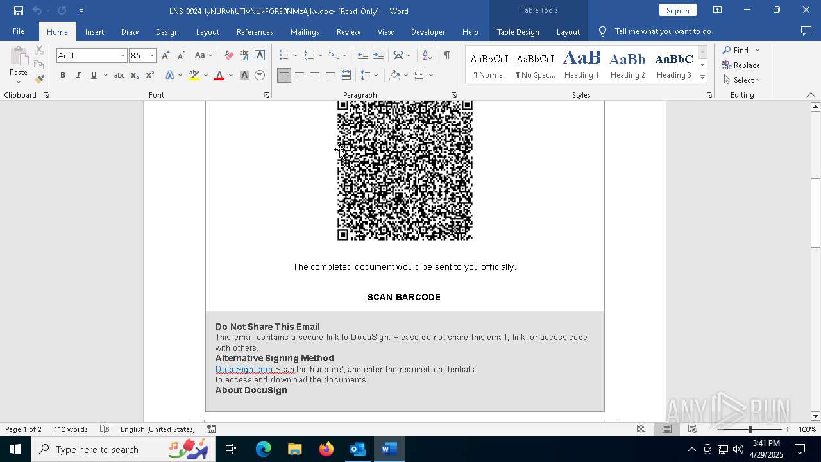Switch to Web Layout view
This screenshot has height=462, width=821.
click(x=693, y=429)
